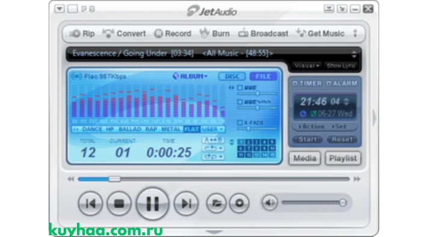Open the Record tool
This screenshot has width=421, height=237.
[173, 34]
